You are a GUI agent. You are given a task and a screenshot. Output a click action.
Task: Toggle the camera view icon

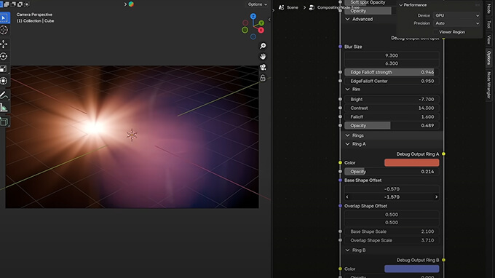263,67
